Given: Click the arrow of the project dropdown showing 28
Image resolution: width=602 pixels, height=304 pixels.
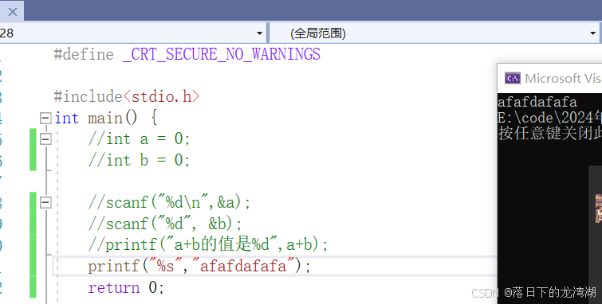Looking at the screenshot, I should [259, 33].
